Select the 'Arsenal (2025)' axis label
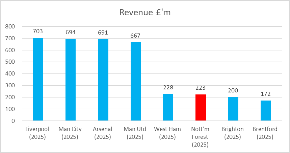This screenshot has height=153, width=290. coord(102,133)
